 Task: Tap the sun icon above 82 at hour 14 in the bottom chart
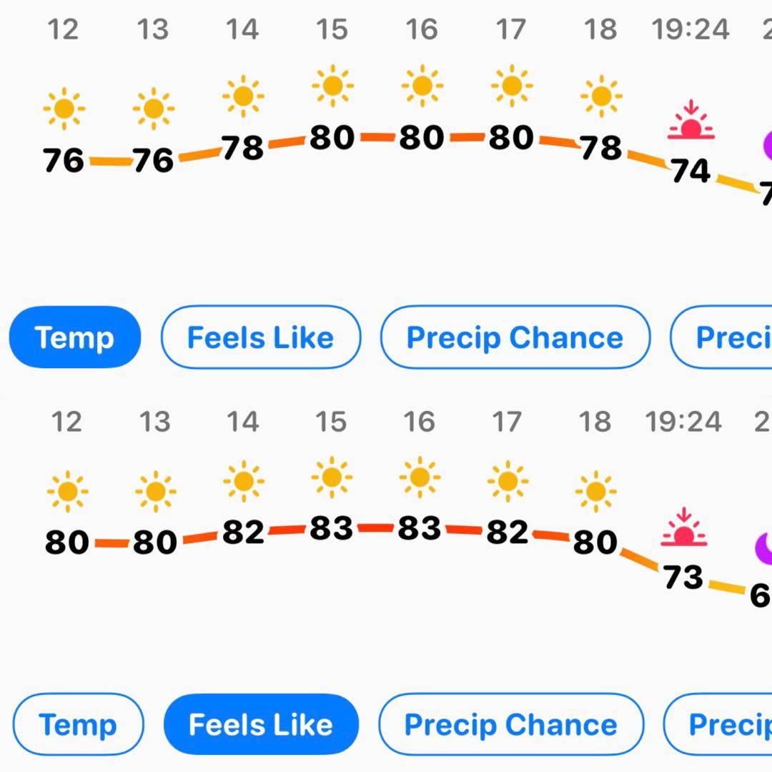(244, 481)
